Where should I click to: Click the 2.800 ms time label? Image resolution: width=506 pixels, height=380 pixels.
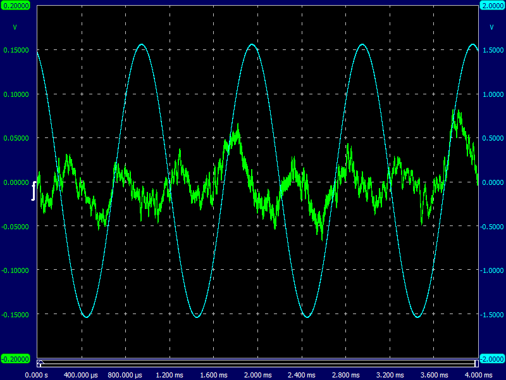click(345, 375)
